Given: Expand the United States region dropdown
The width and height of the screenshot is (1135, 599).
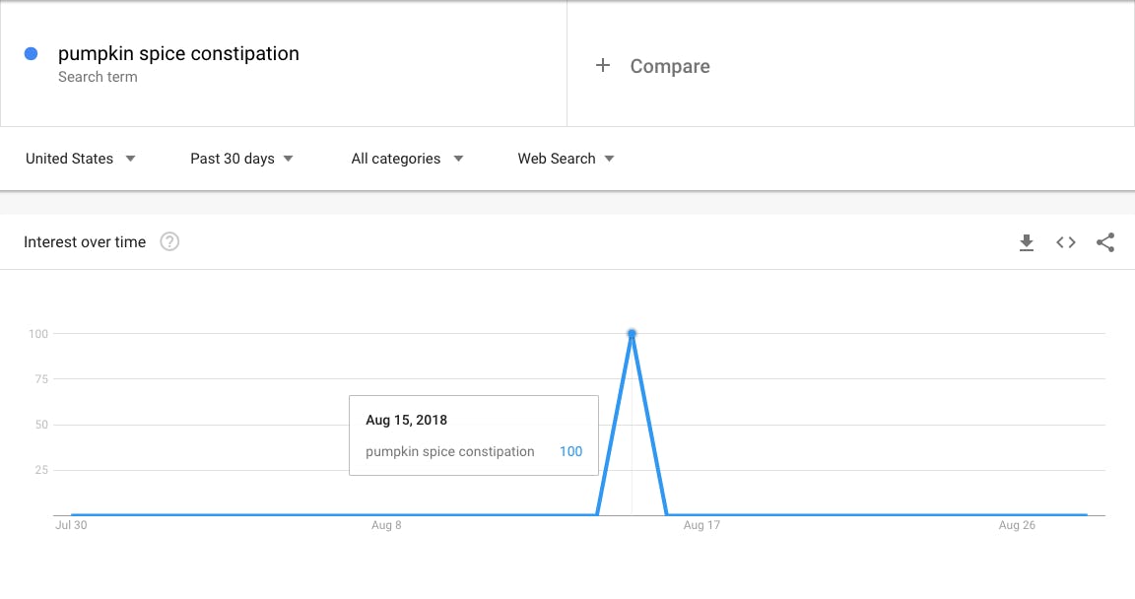Looking at the screenshot, I should (81, 159).
